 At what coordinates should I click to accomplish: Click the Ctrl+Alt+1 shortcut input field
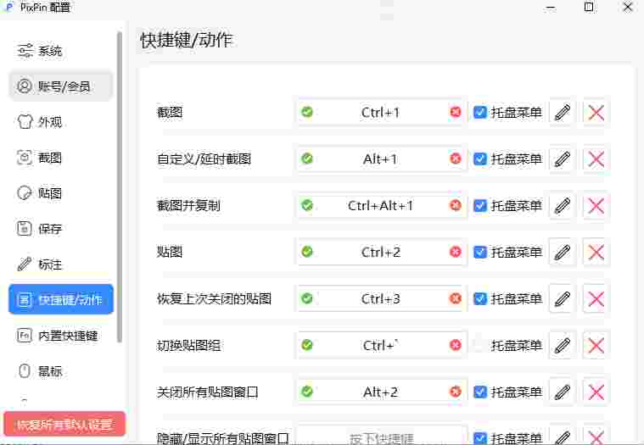(x=380, y=205)
